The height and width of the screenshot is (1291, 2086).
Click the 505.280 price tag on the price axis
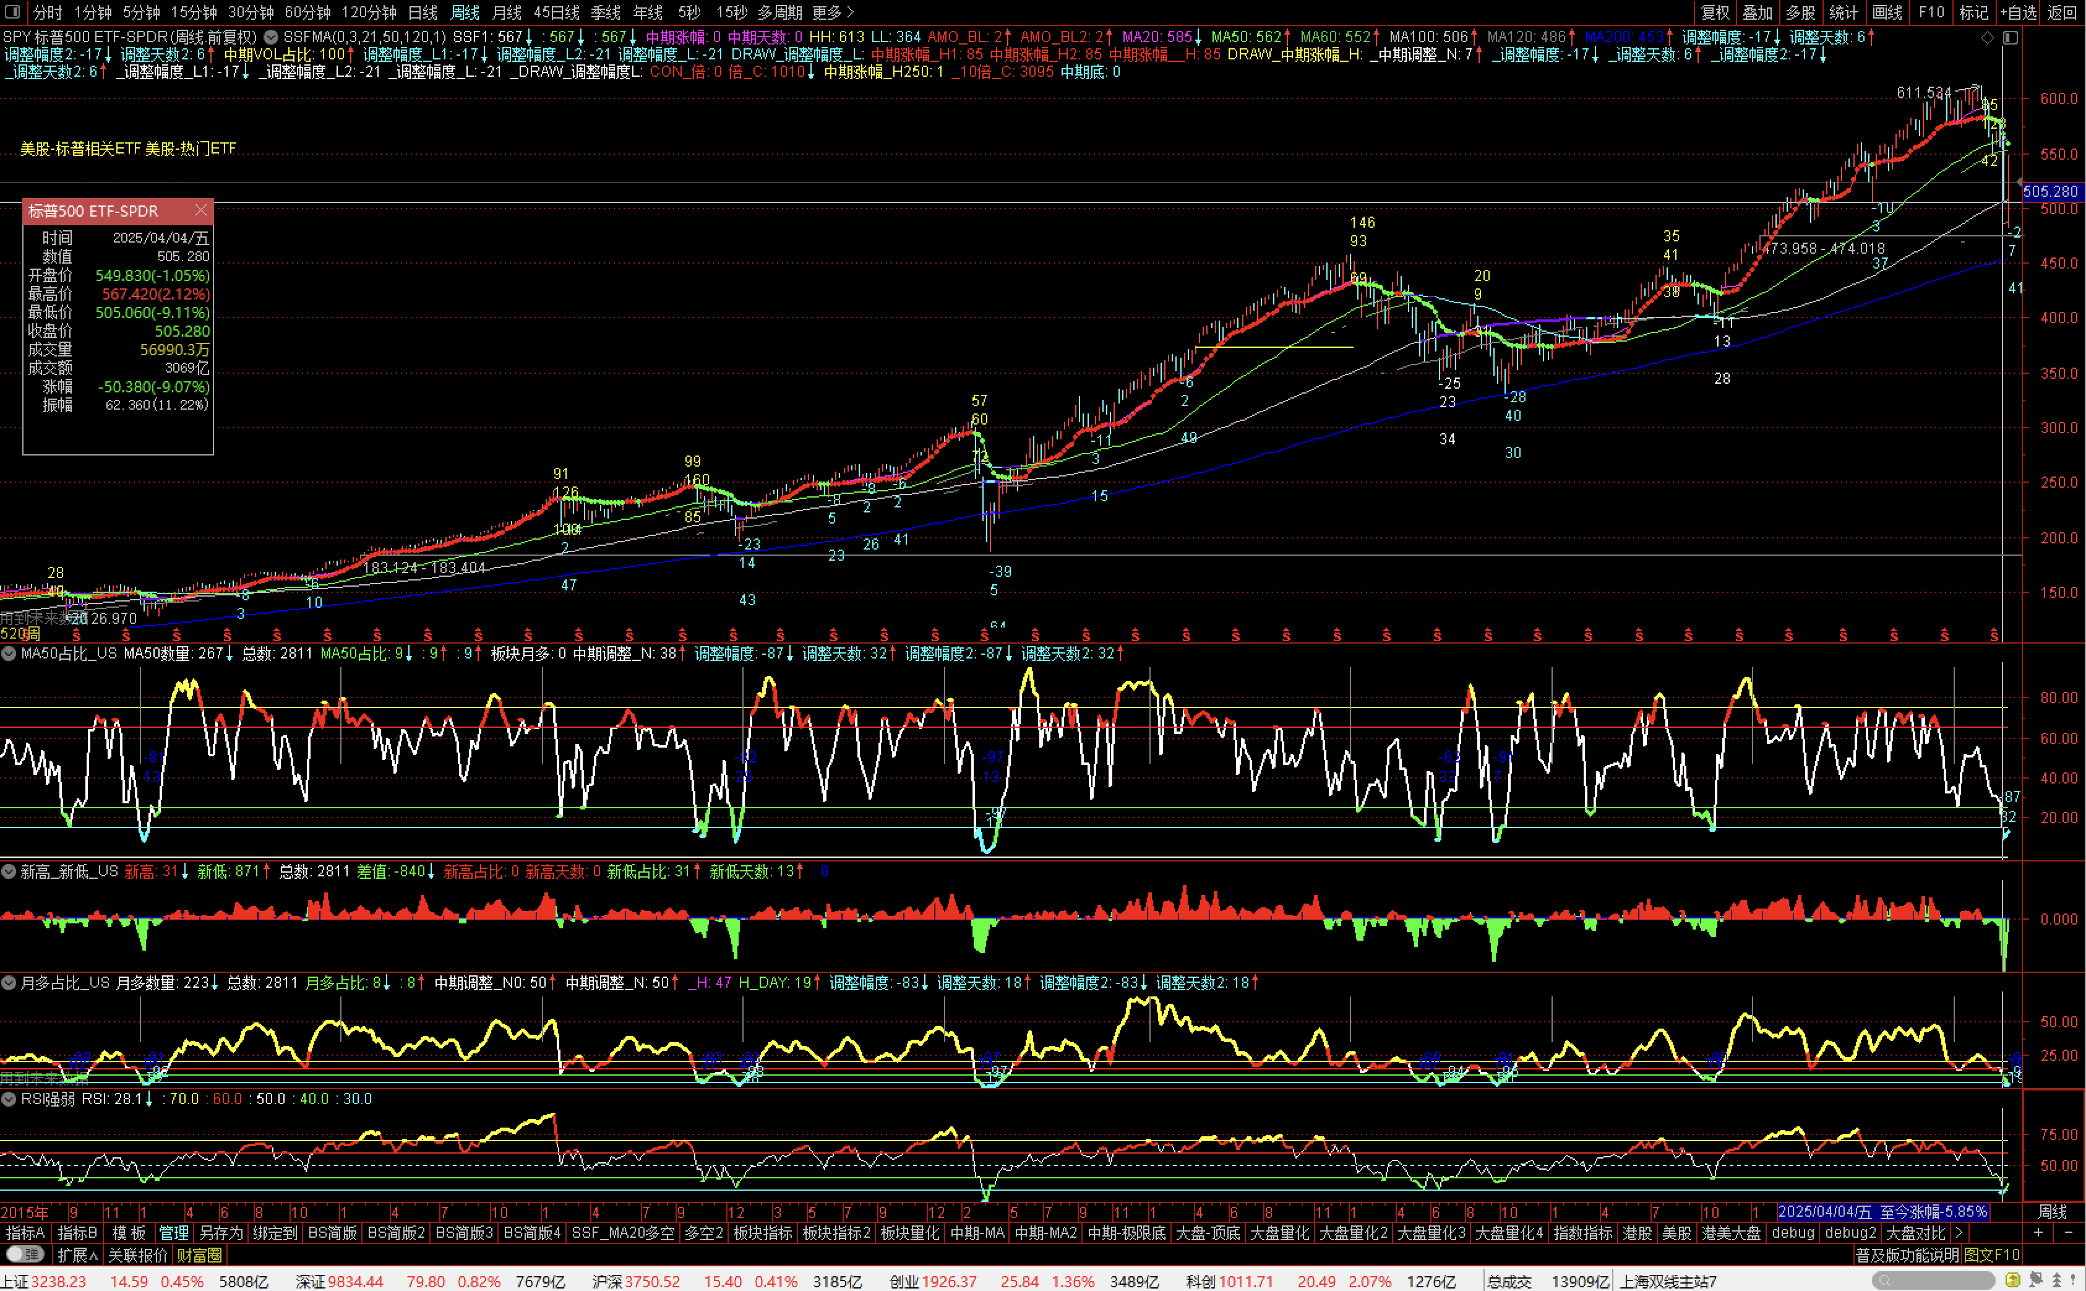(x=2051, y=191)
